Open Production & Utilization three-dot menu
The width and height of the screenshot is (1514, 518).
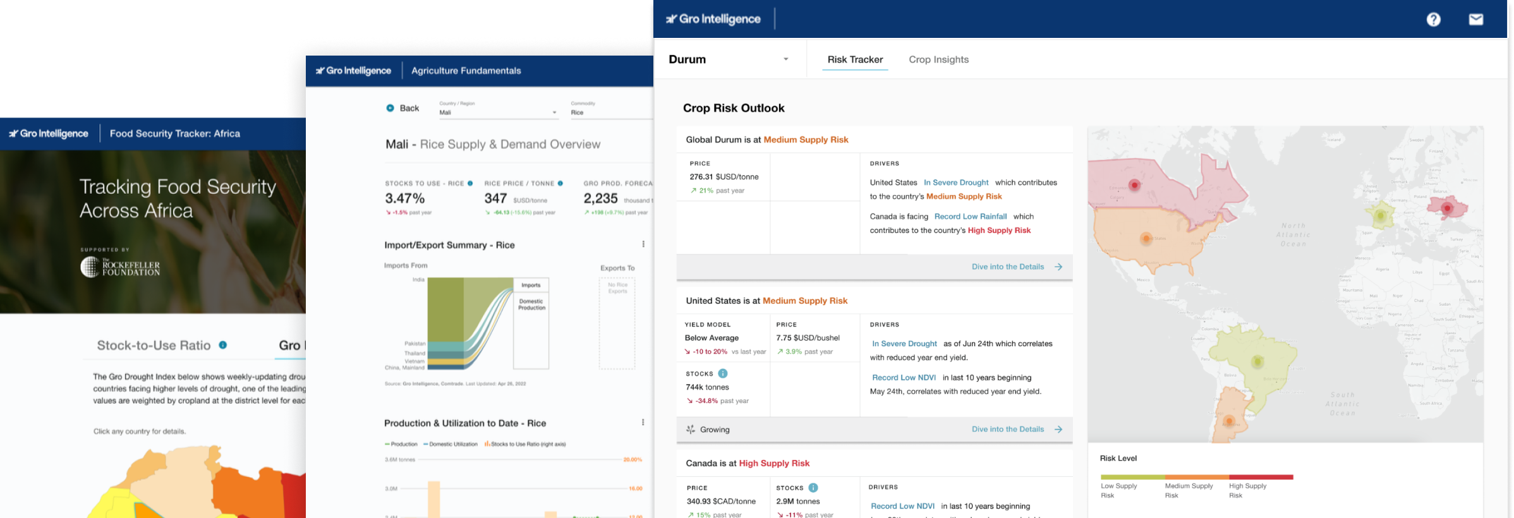coord(643,423)
